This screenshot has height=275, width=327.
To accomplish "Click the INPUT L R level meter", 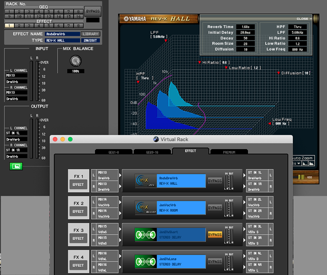I will (34, 81).
